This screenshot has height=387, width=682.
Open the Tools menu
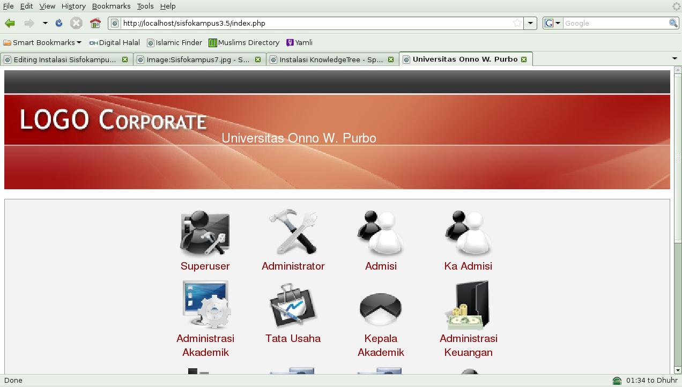click(x=145, y=6)
